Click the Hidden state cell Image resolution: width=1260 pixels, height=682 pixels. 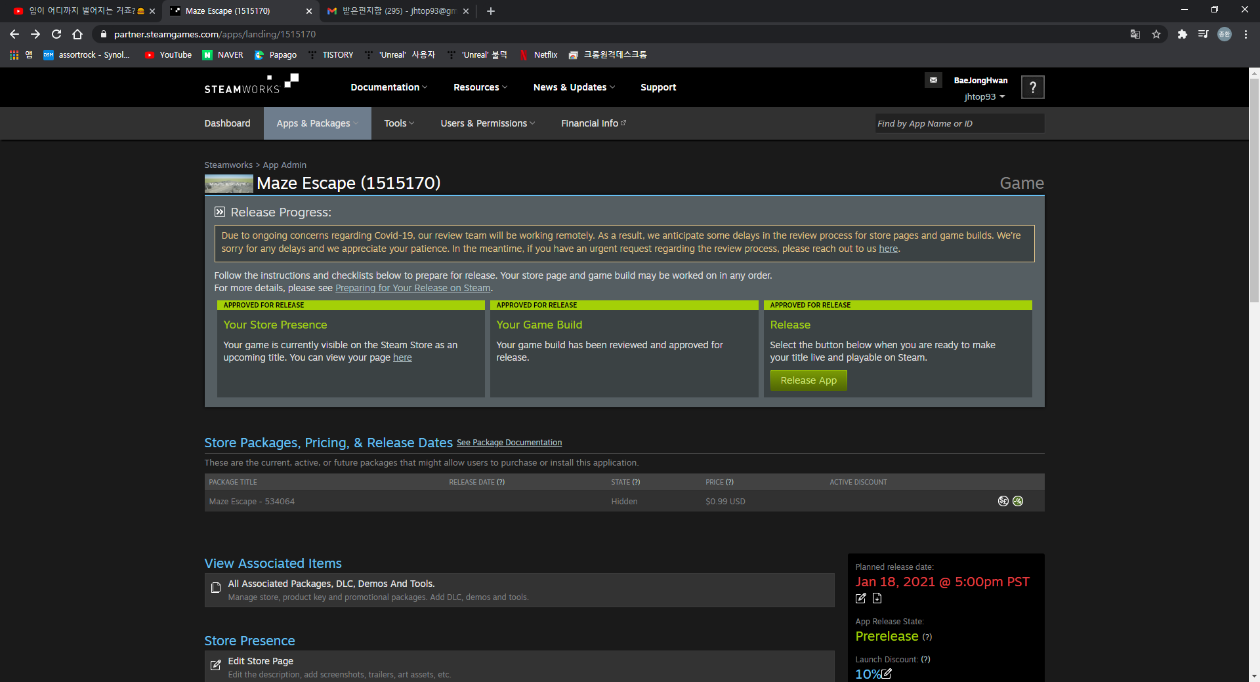[x=624, y=501]
